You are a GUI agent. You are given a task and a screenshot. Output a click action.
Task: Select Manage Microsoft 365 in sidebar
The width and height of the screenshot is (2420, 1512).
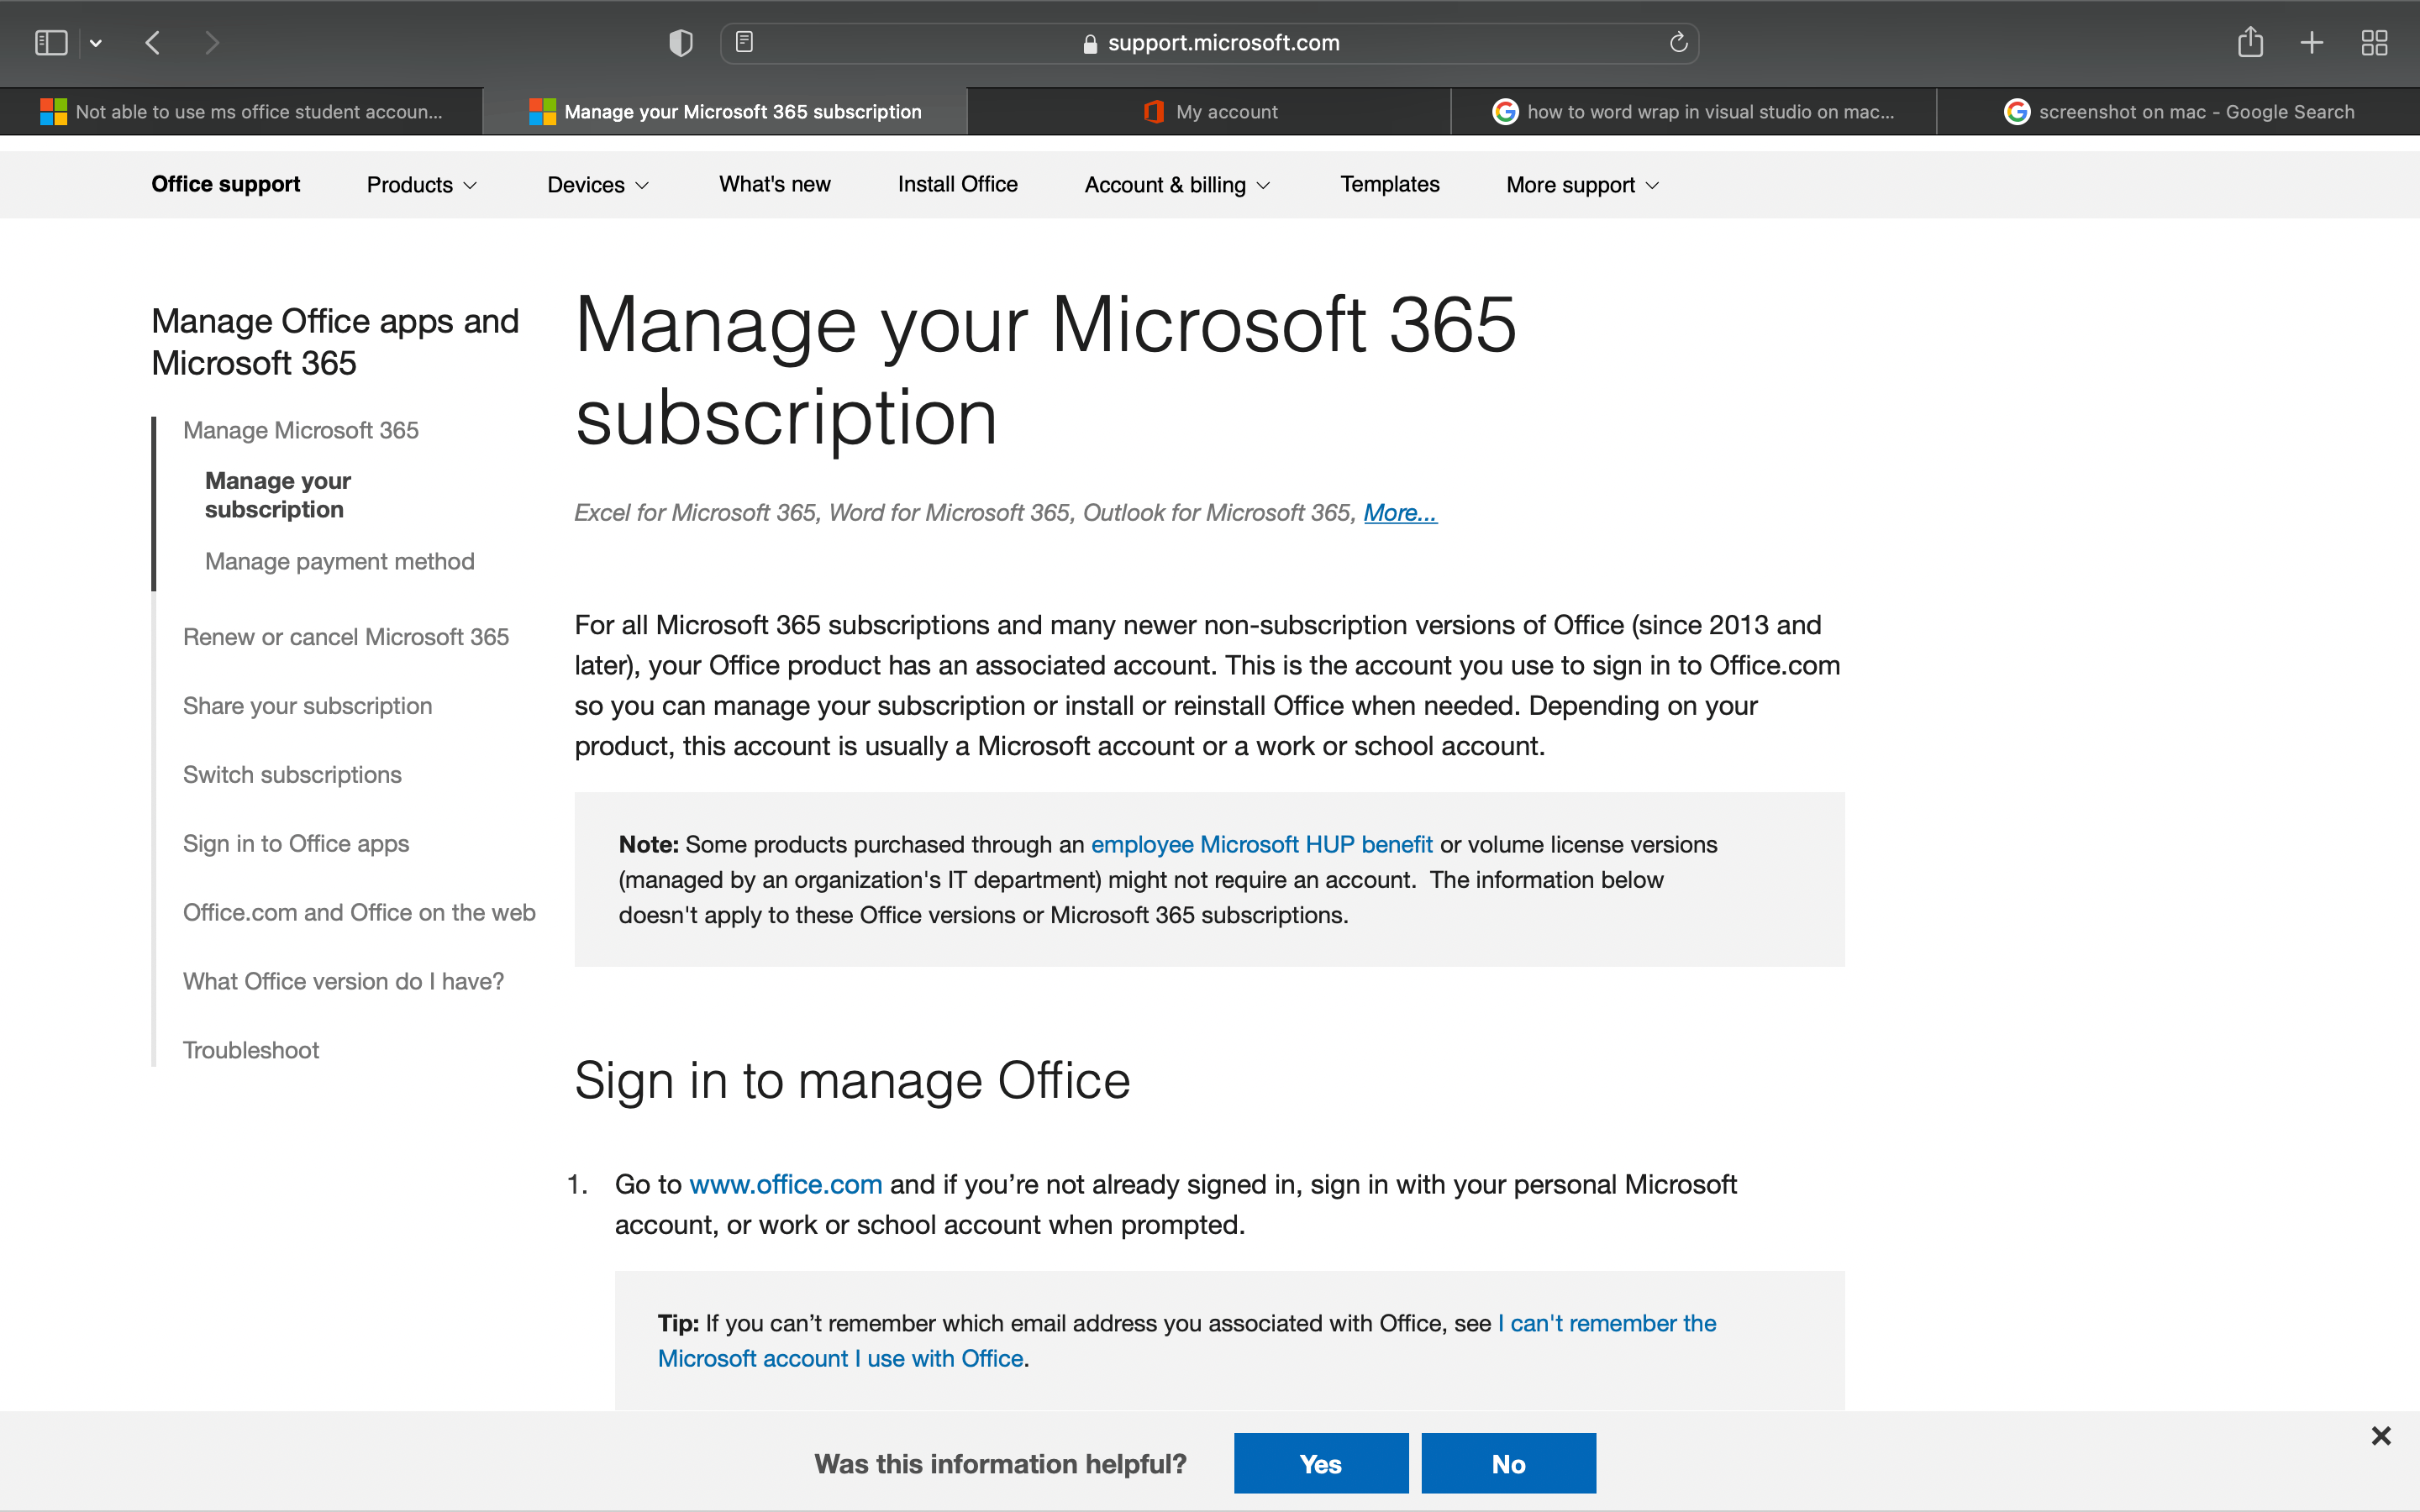point(300,430)
